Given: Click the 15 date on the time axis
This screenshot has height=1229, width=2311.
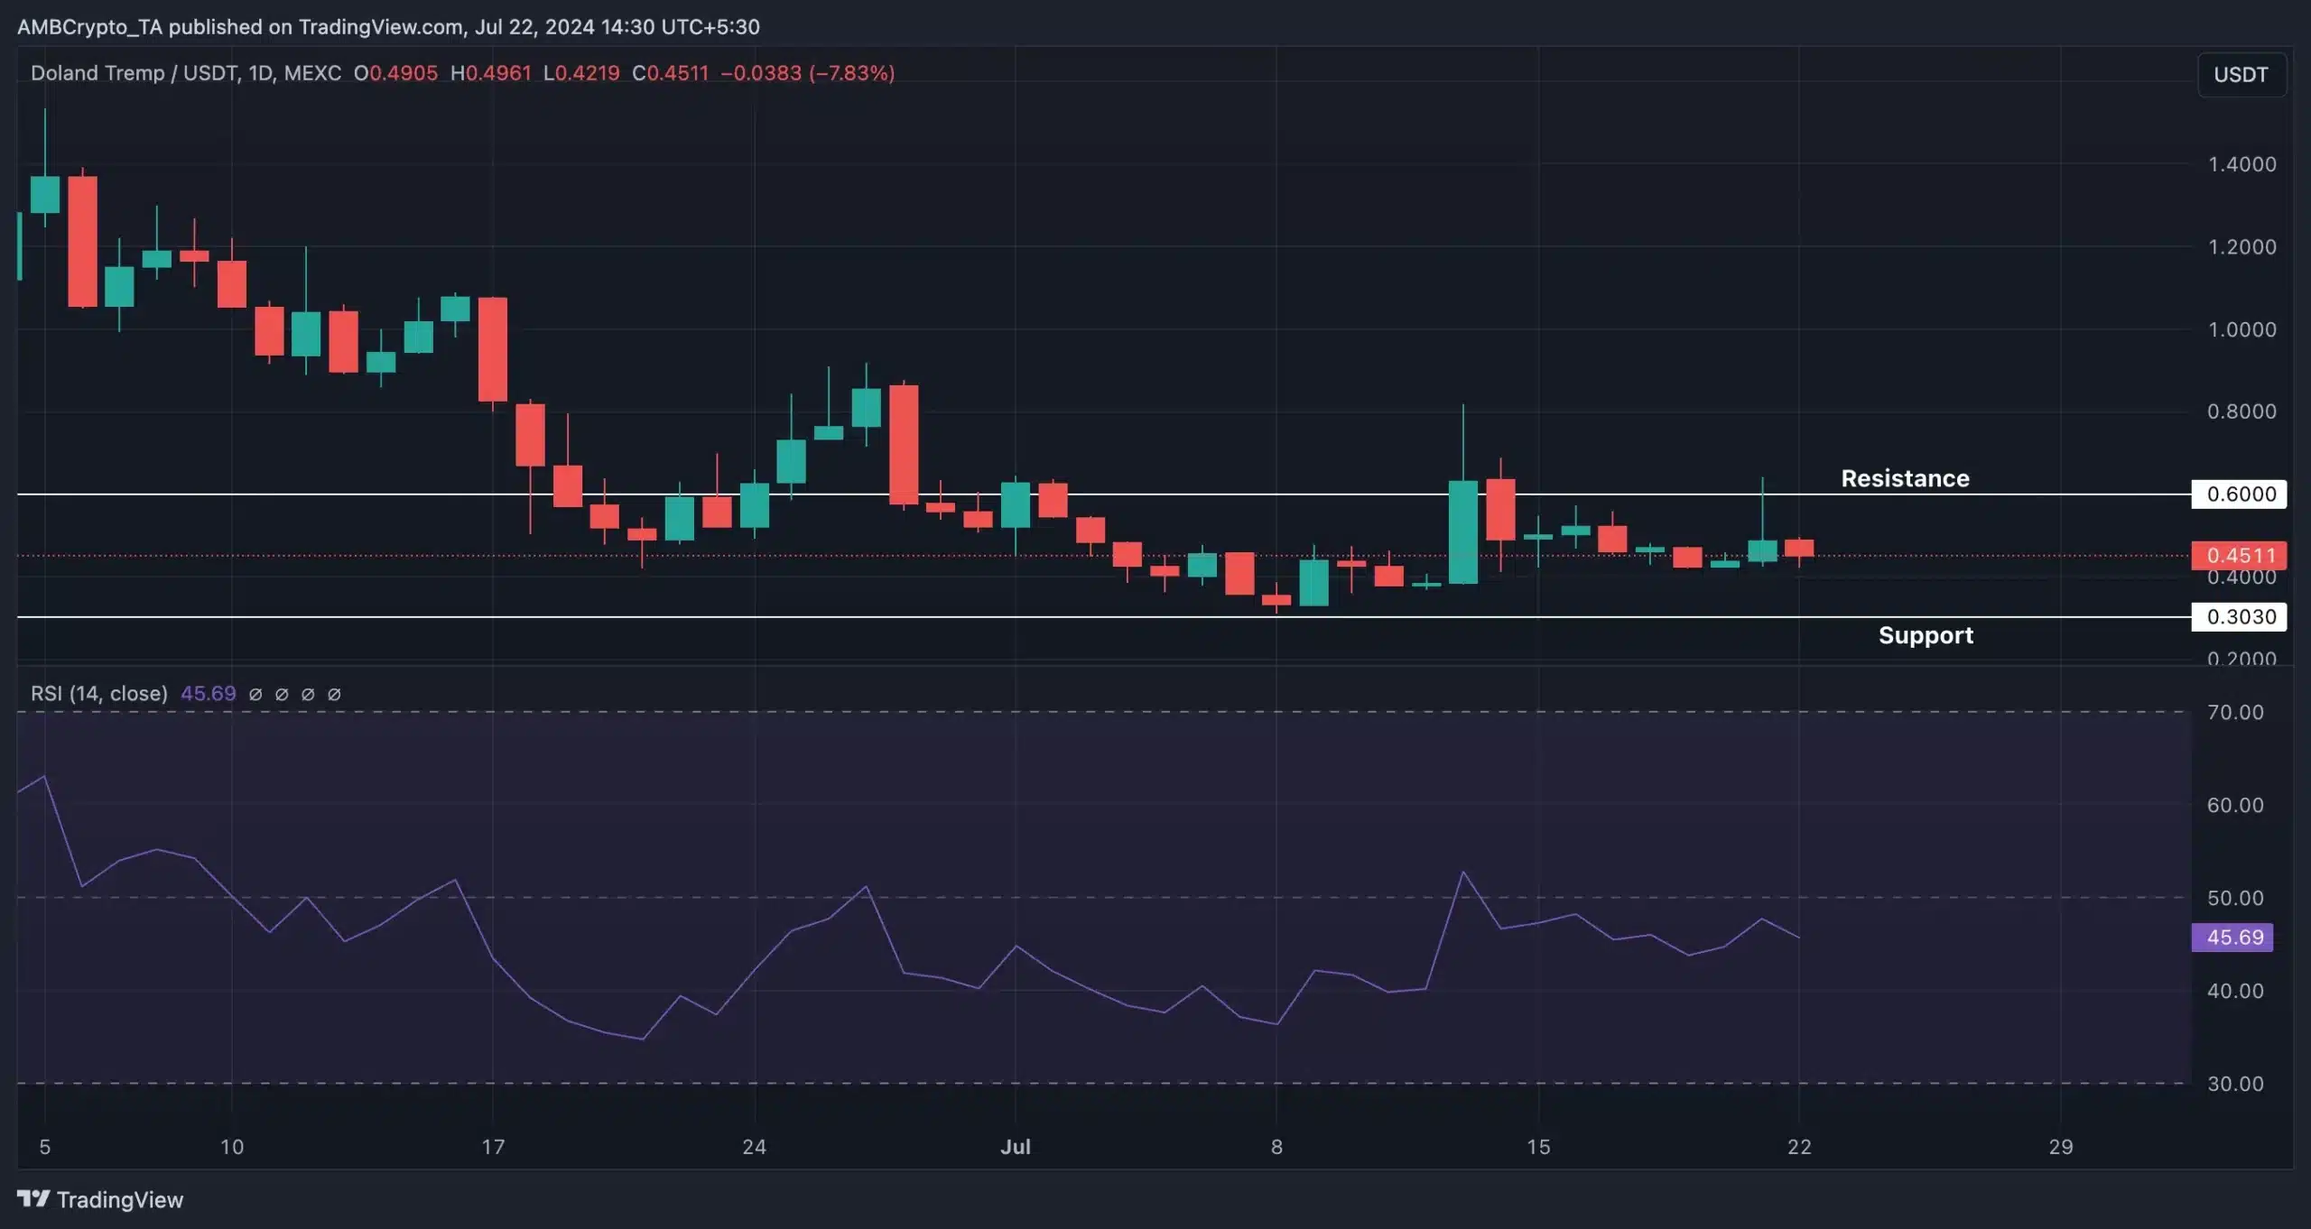Looking at the screenshot, I should pyautogui.click(x=1538, y=1147).
